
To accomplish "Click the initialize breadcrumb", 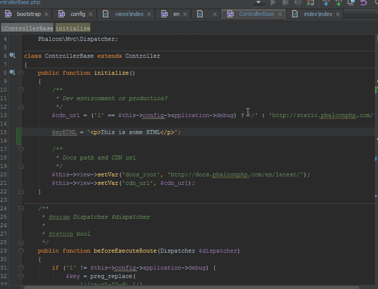I will 73,28.
